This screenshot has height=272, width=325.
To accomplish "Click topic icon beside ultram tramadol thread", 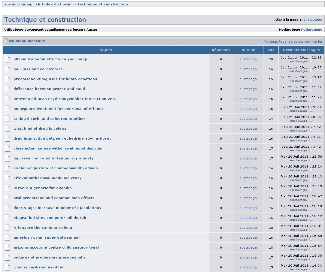I will point(8,59).
